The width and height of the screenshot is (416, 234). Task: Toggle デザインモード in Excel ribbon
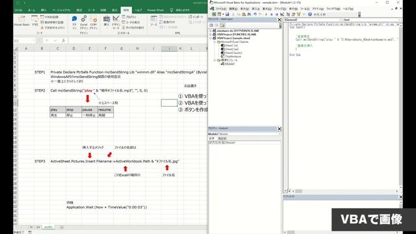click(x=116, y=22)
